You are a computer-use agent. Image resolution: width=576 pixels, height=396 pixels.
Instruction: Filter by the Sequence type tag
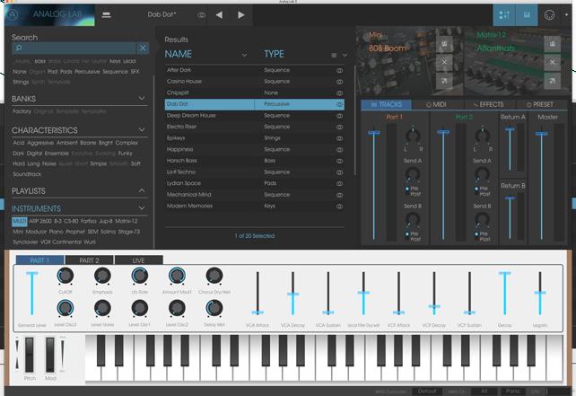115,71
